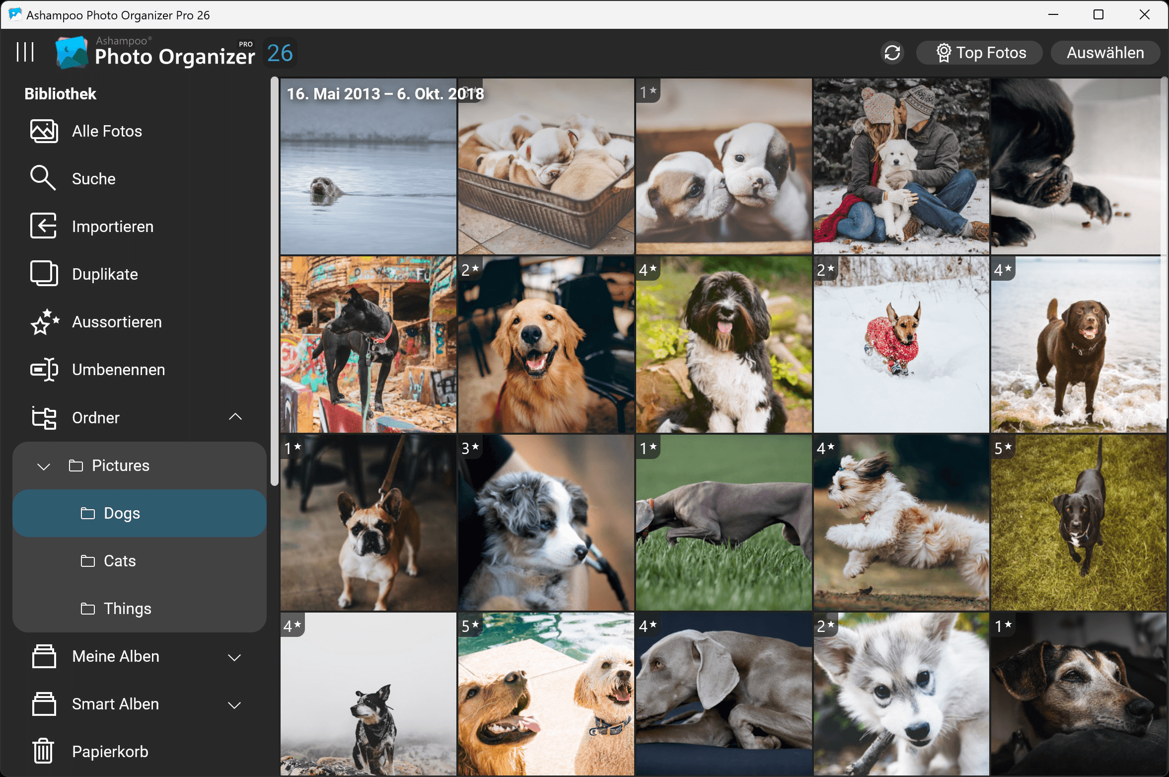1169x777 pixels.
Task: Open the sidebar hamburger menu
Action: click(25, 52)
